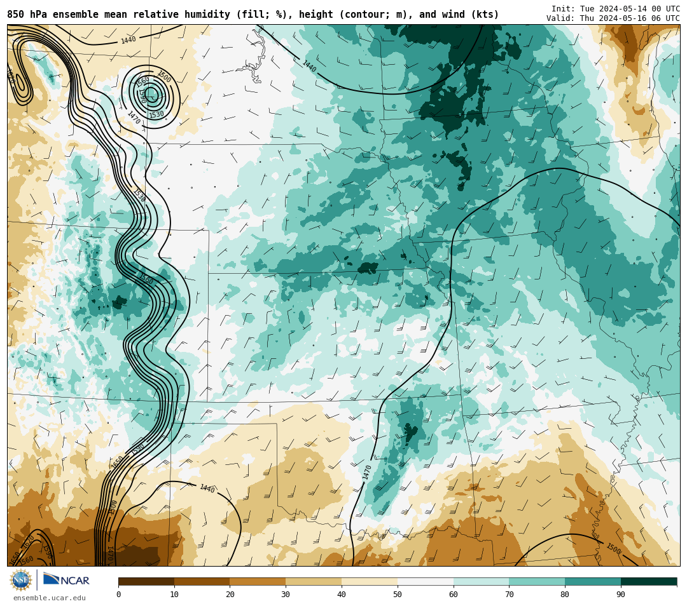Click the colorbar tick label 10

point(174,594)
